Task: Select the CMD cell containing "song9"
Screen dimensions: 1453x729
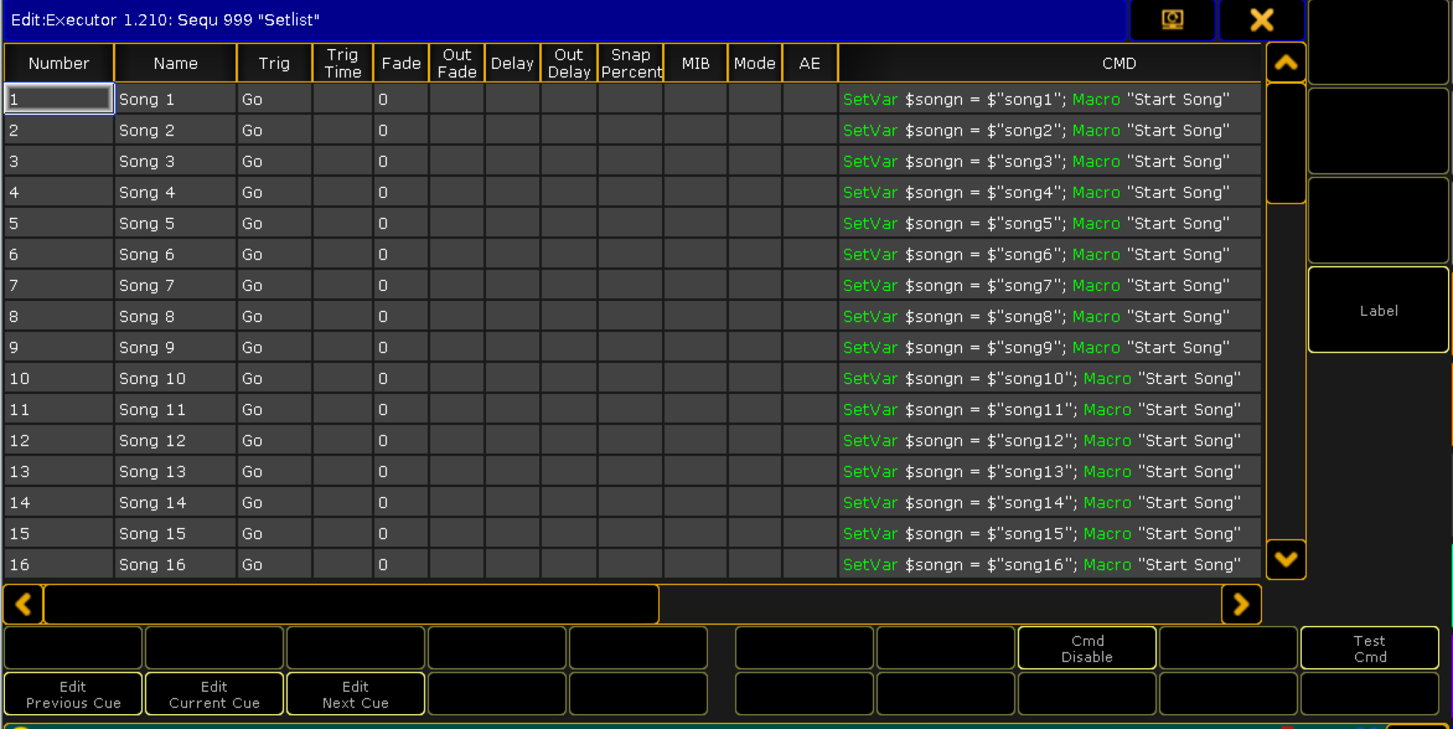Action: click(1049, 347)
